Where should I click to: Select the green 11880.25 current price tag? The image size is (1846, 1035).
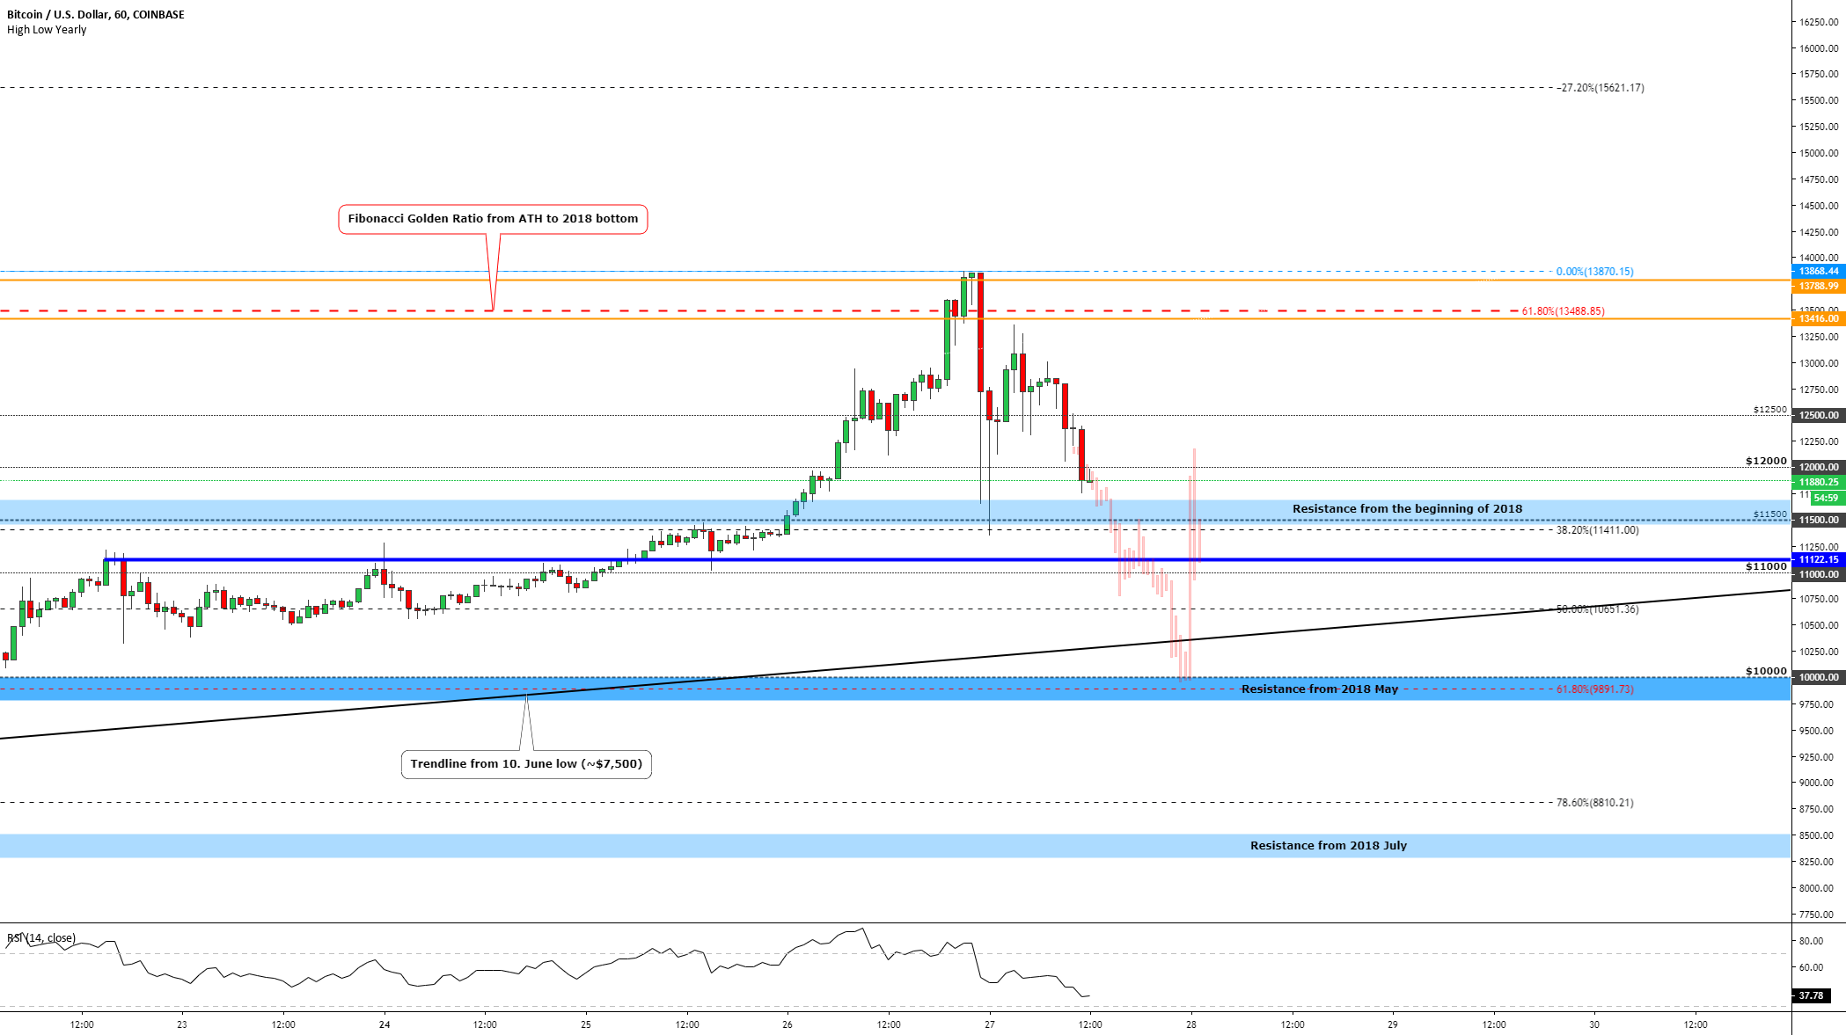click(1818, 482)
